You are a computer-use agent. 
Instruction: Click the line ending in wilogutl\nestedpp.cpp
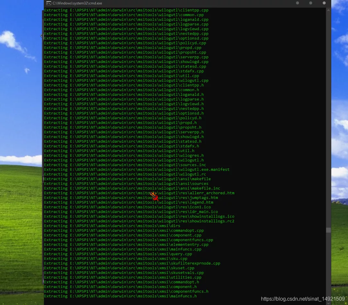(x=126, y=34)
